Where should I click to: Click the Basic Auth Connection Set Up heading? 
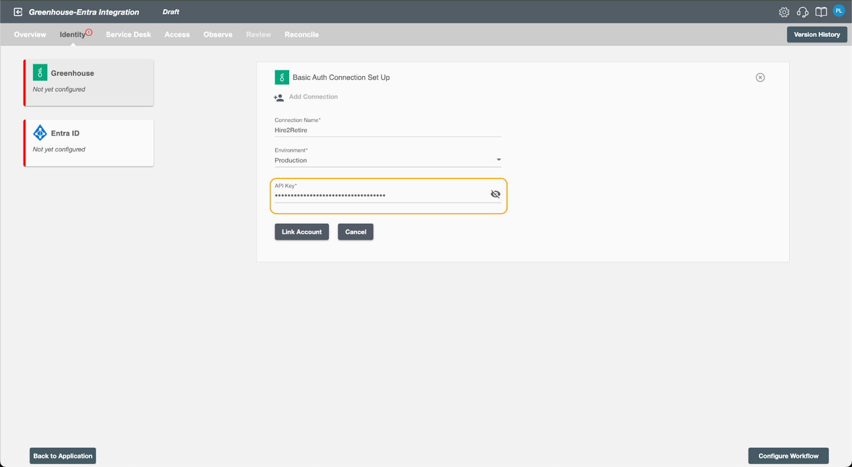[x=341, y=78]
